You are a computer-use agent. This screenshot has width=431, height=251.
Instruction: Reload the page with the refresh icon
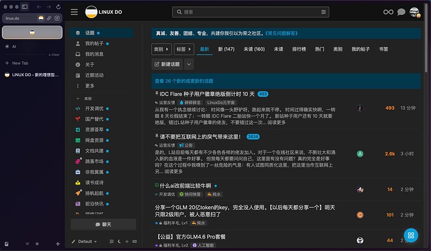coord(58,7)
